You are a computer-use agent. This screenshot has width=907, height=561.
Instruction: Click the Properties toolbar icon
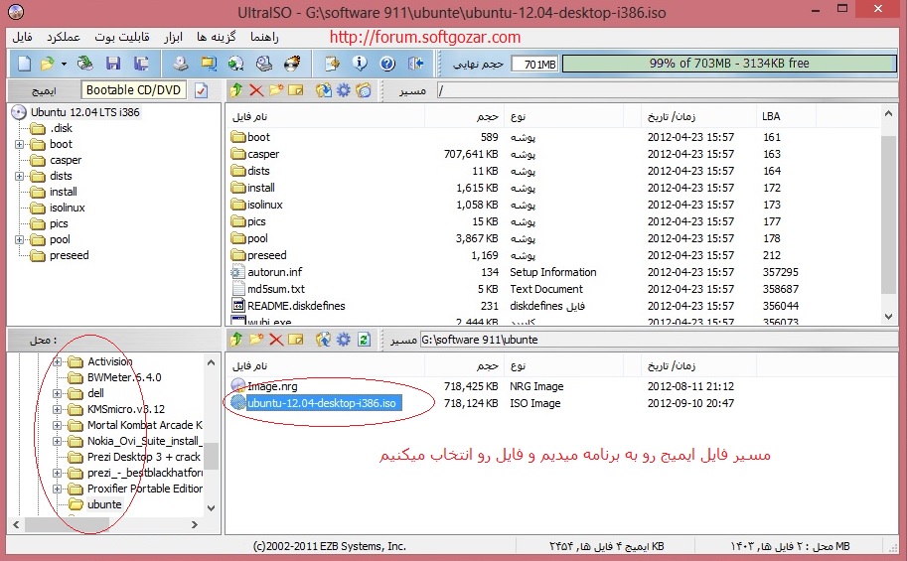coord(332,63)
